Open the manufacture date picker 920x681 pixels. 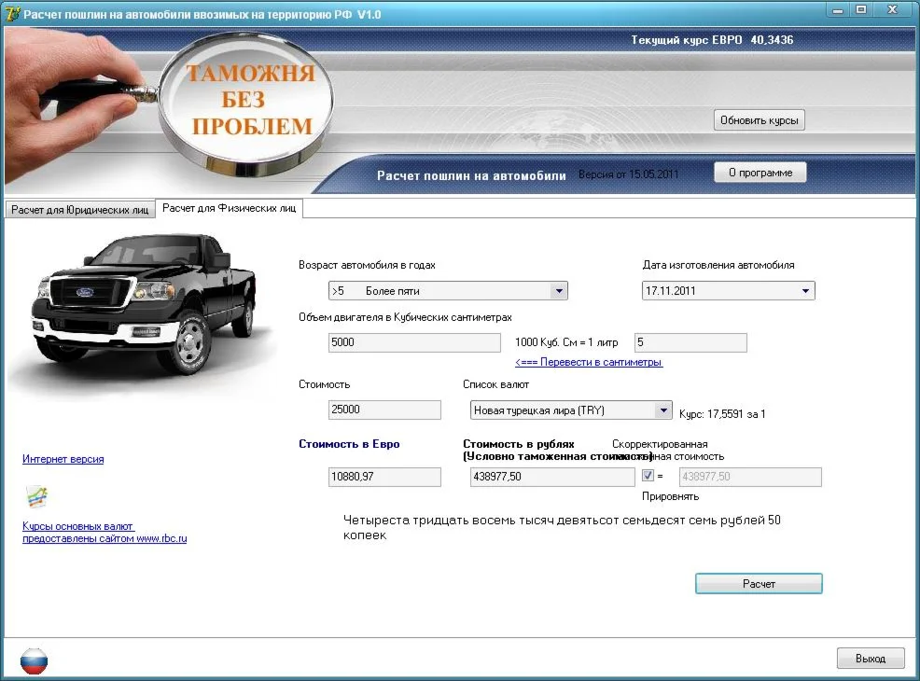(805, 291)
